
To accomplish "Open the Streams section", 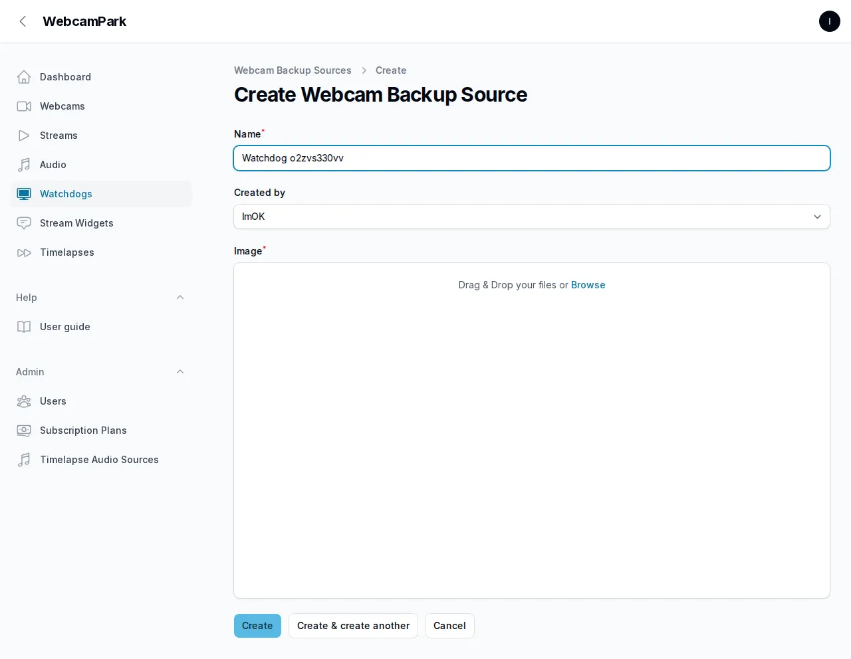I will (101, 136).
